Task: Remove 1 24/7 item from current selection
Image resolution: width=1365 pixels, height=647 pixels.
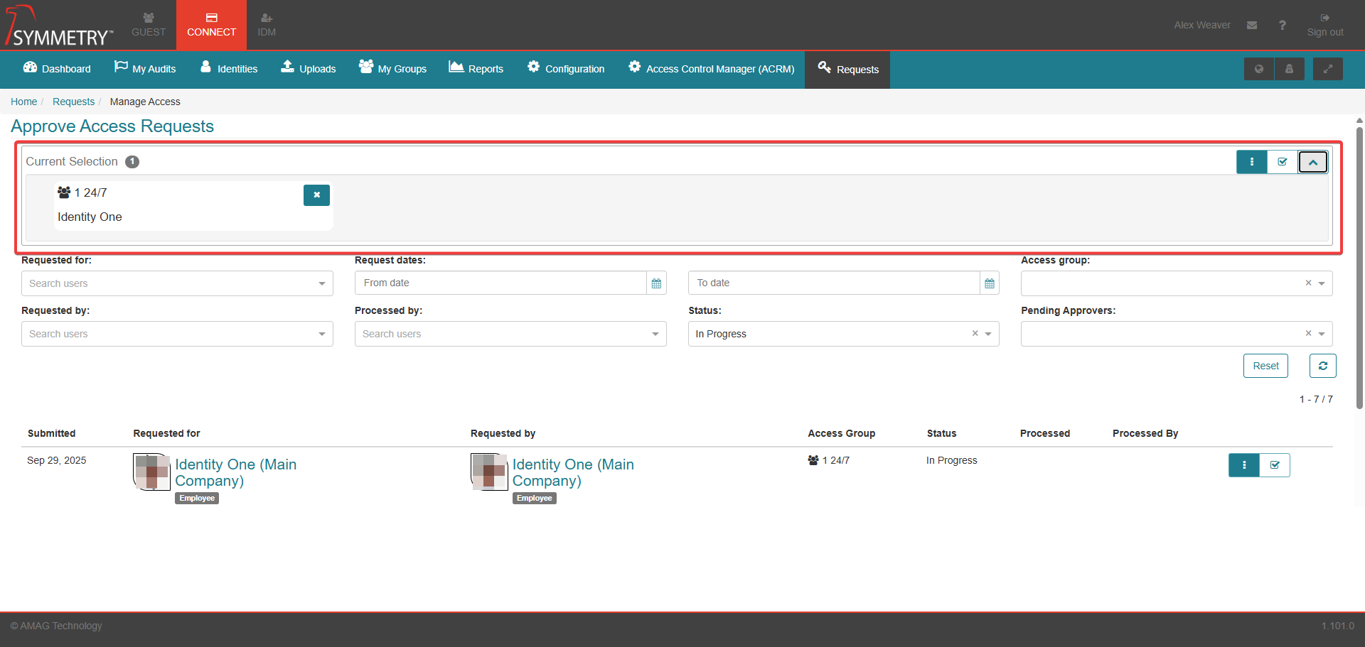Action: point(316,195)
